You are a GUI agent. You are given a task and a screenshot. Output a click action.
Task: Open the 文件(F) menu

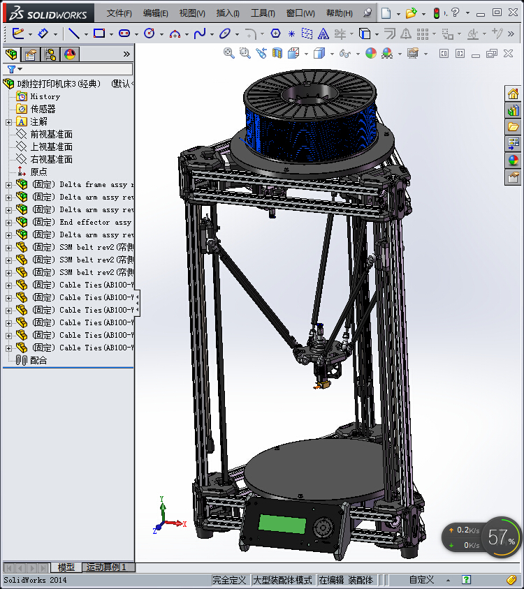pos(119,13)
